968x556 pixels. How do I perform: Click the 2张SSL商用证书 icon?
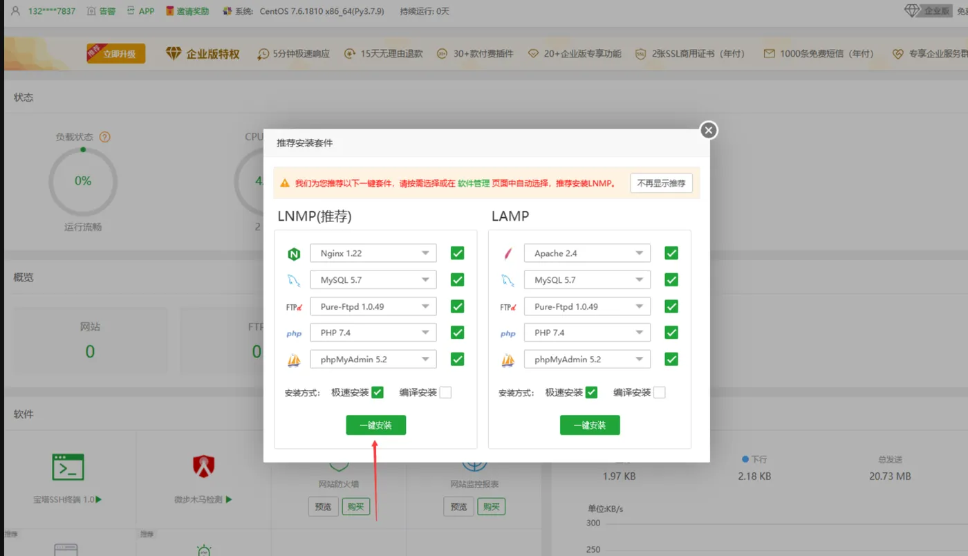(640, 54)
